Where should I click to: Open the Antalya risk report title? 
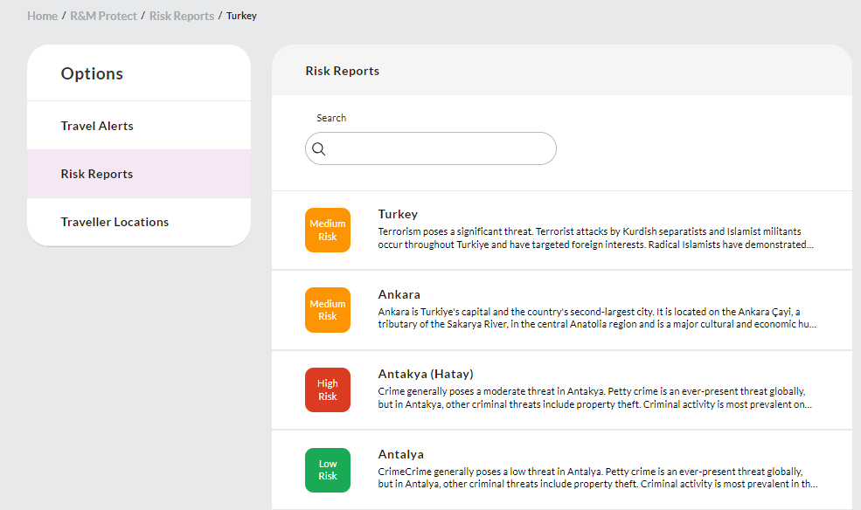(401, 454)
